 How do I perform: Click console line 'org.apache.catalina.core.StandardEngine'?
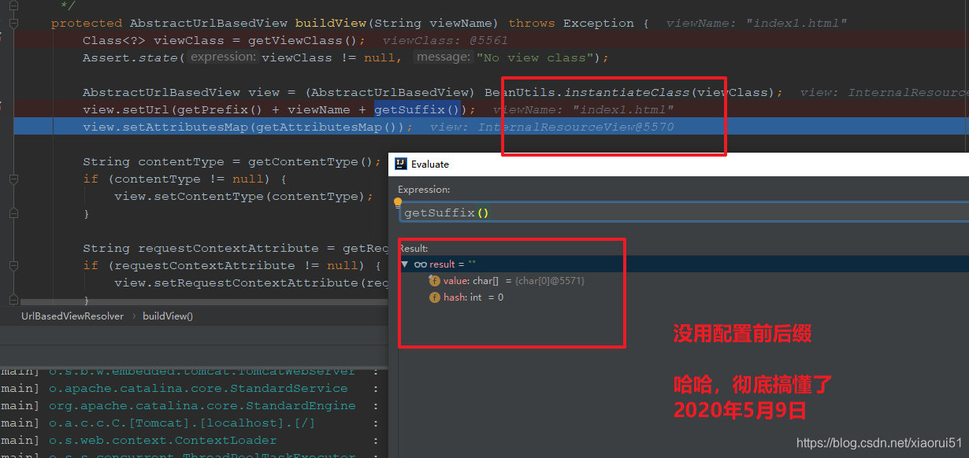point(202,405)
